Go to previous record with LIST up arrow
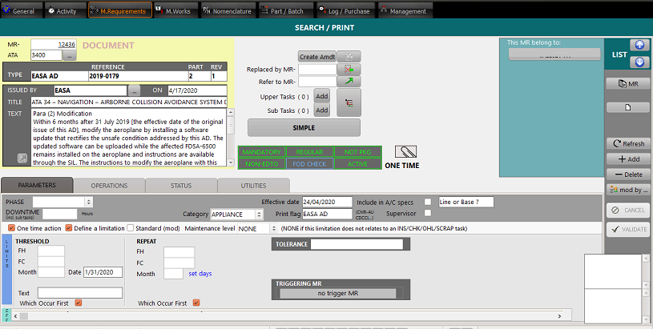The width and height of the screenshot is (653, 329). [639, 45]
